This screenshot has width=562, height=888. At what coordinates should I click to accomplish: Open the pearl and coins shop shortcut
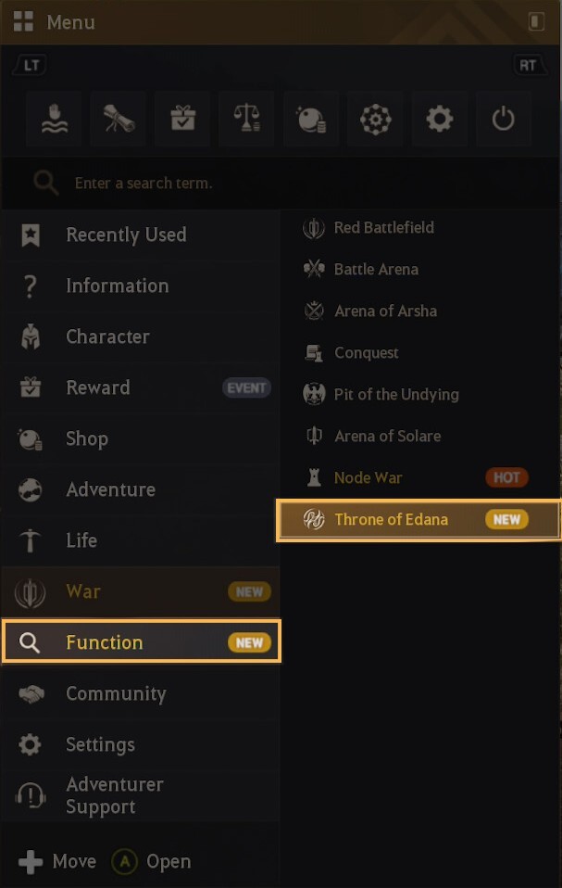311,118
